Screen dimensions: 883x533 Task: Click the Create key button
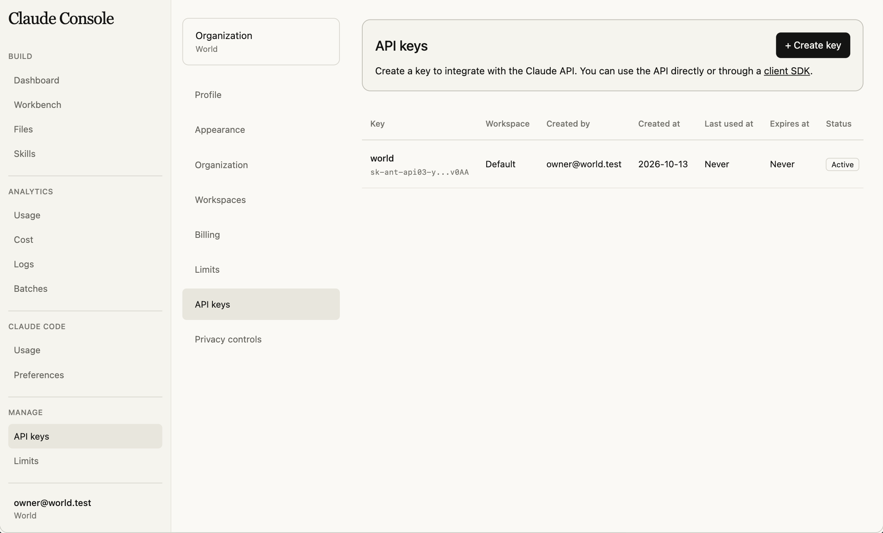(813, 45)
